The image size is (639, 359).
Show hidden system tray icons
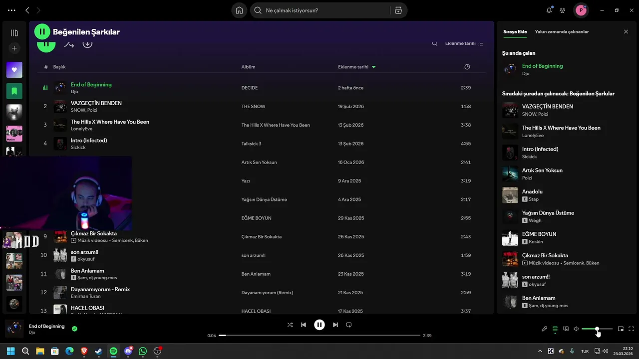coord(540,351)
